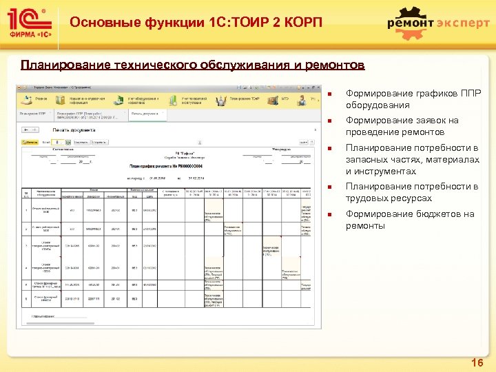Switch to План-график ППР (План работ) tab
Screen dimensions: 496x372
pos(90,115)
